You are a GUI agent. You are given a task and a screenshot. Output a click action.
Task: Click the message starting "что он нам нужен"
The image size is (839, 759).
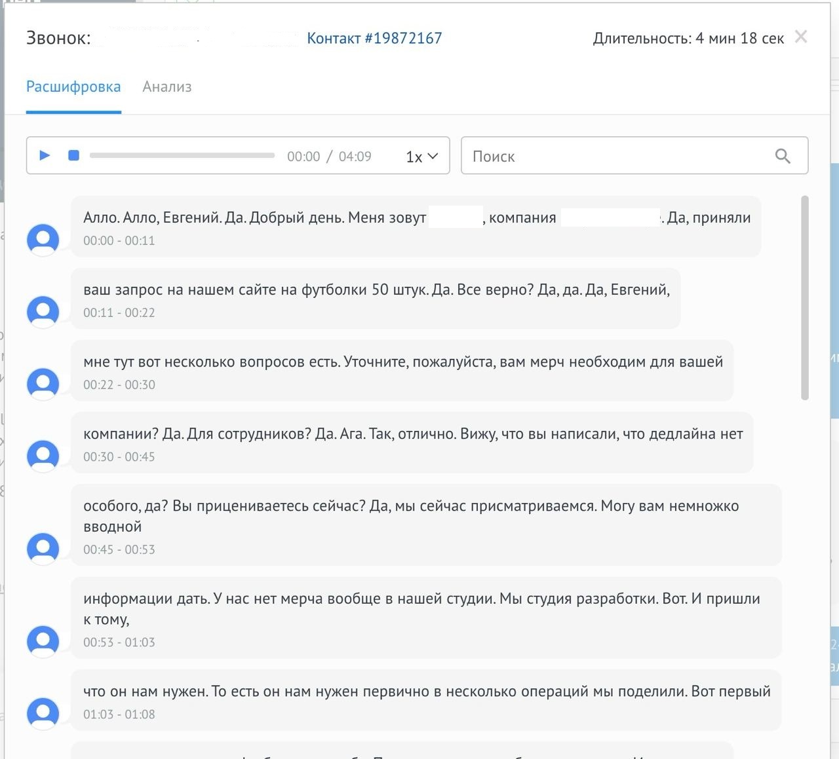click(x=426, y=700)
